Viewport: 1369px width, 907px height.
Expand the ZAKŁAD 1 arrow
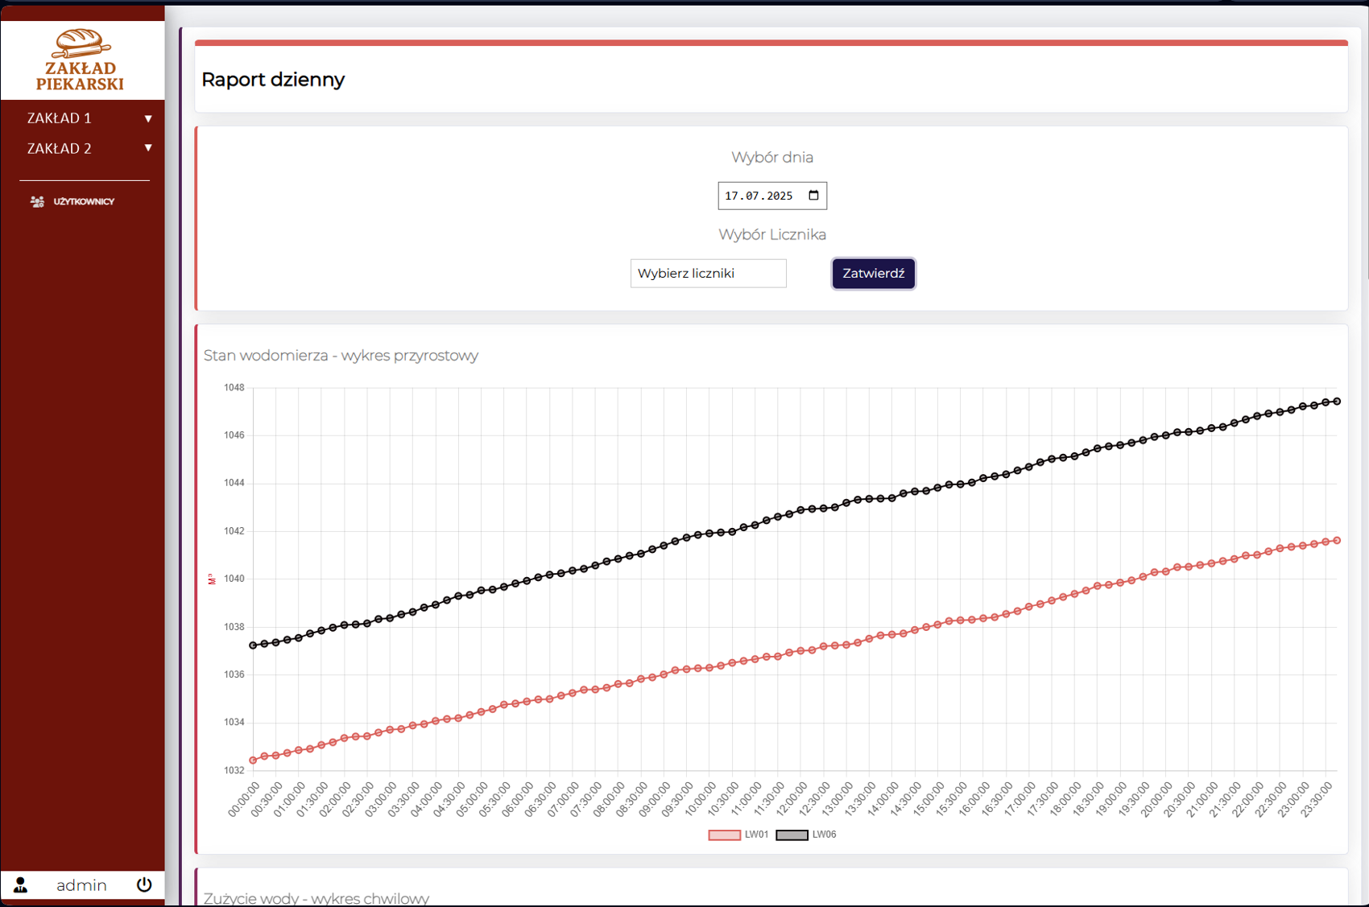tap(148, 118)
